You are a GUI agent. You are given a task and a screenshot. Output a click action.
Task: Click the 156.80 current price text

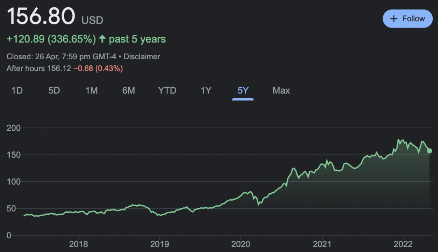pos(41,17)
